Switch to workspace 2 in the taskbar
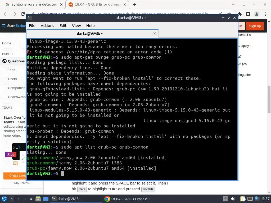 [x=18, y=199]
